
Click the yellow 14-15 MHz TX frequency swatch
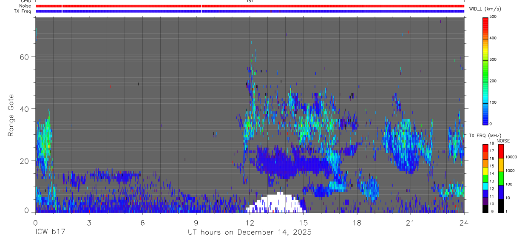(485, 171)
